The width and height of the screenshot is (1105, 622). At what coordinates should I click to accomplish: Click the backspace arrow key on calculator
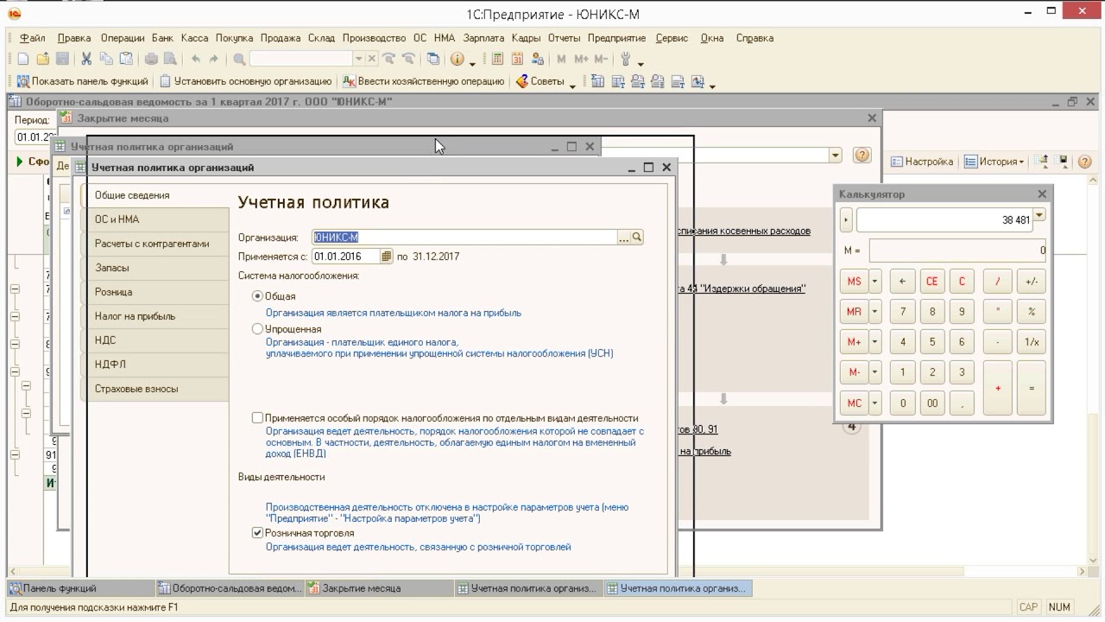tap(902, 281)
